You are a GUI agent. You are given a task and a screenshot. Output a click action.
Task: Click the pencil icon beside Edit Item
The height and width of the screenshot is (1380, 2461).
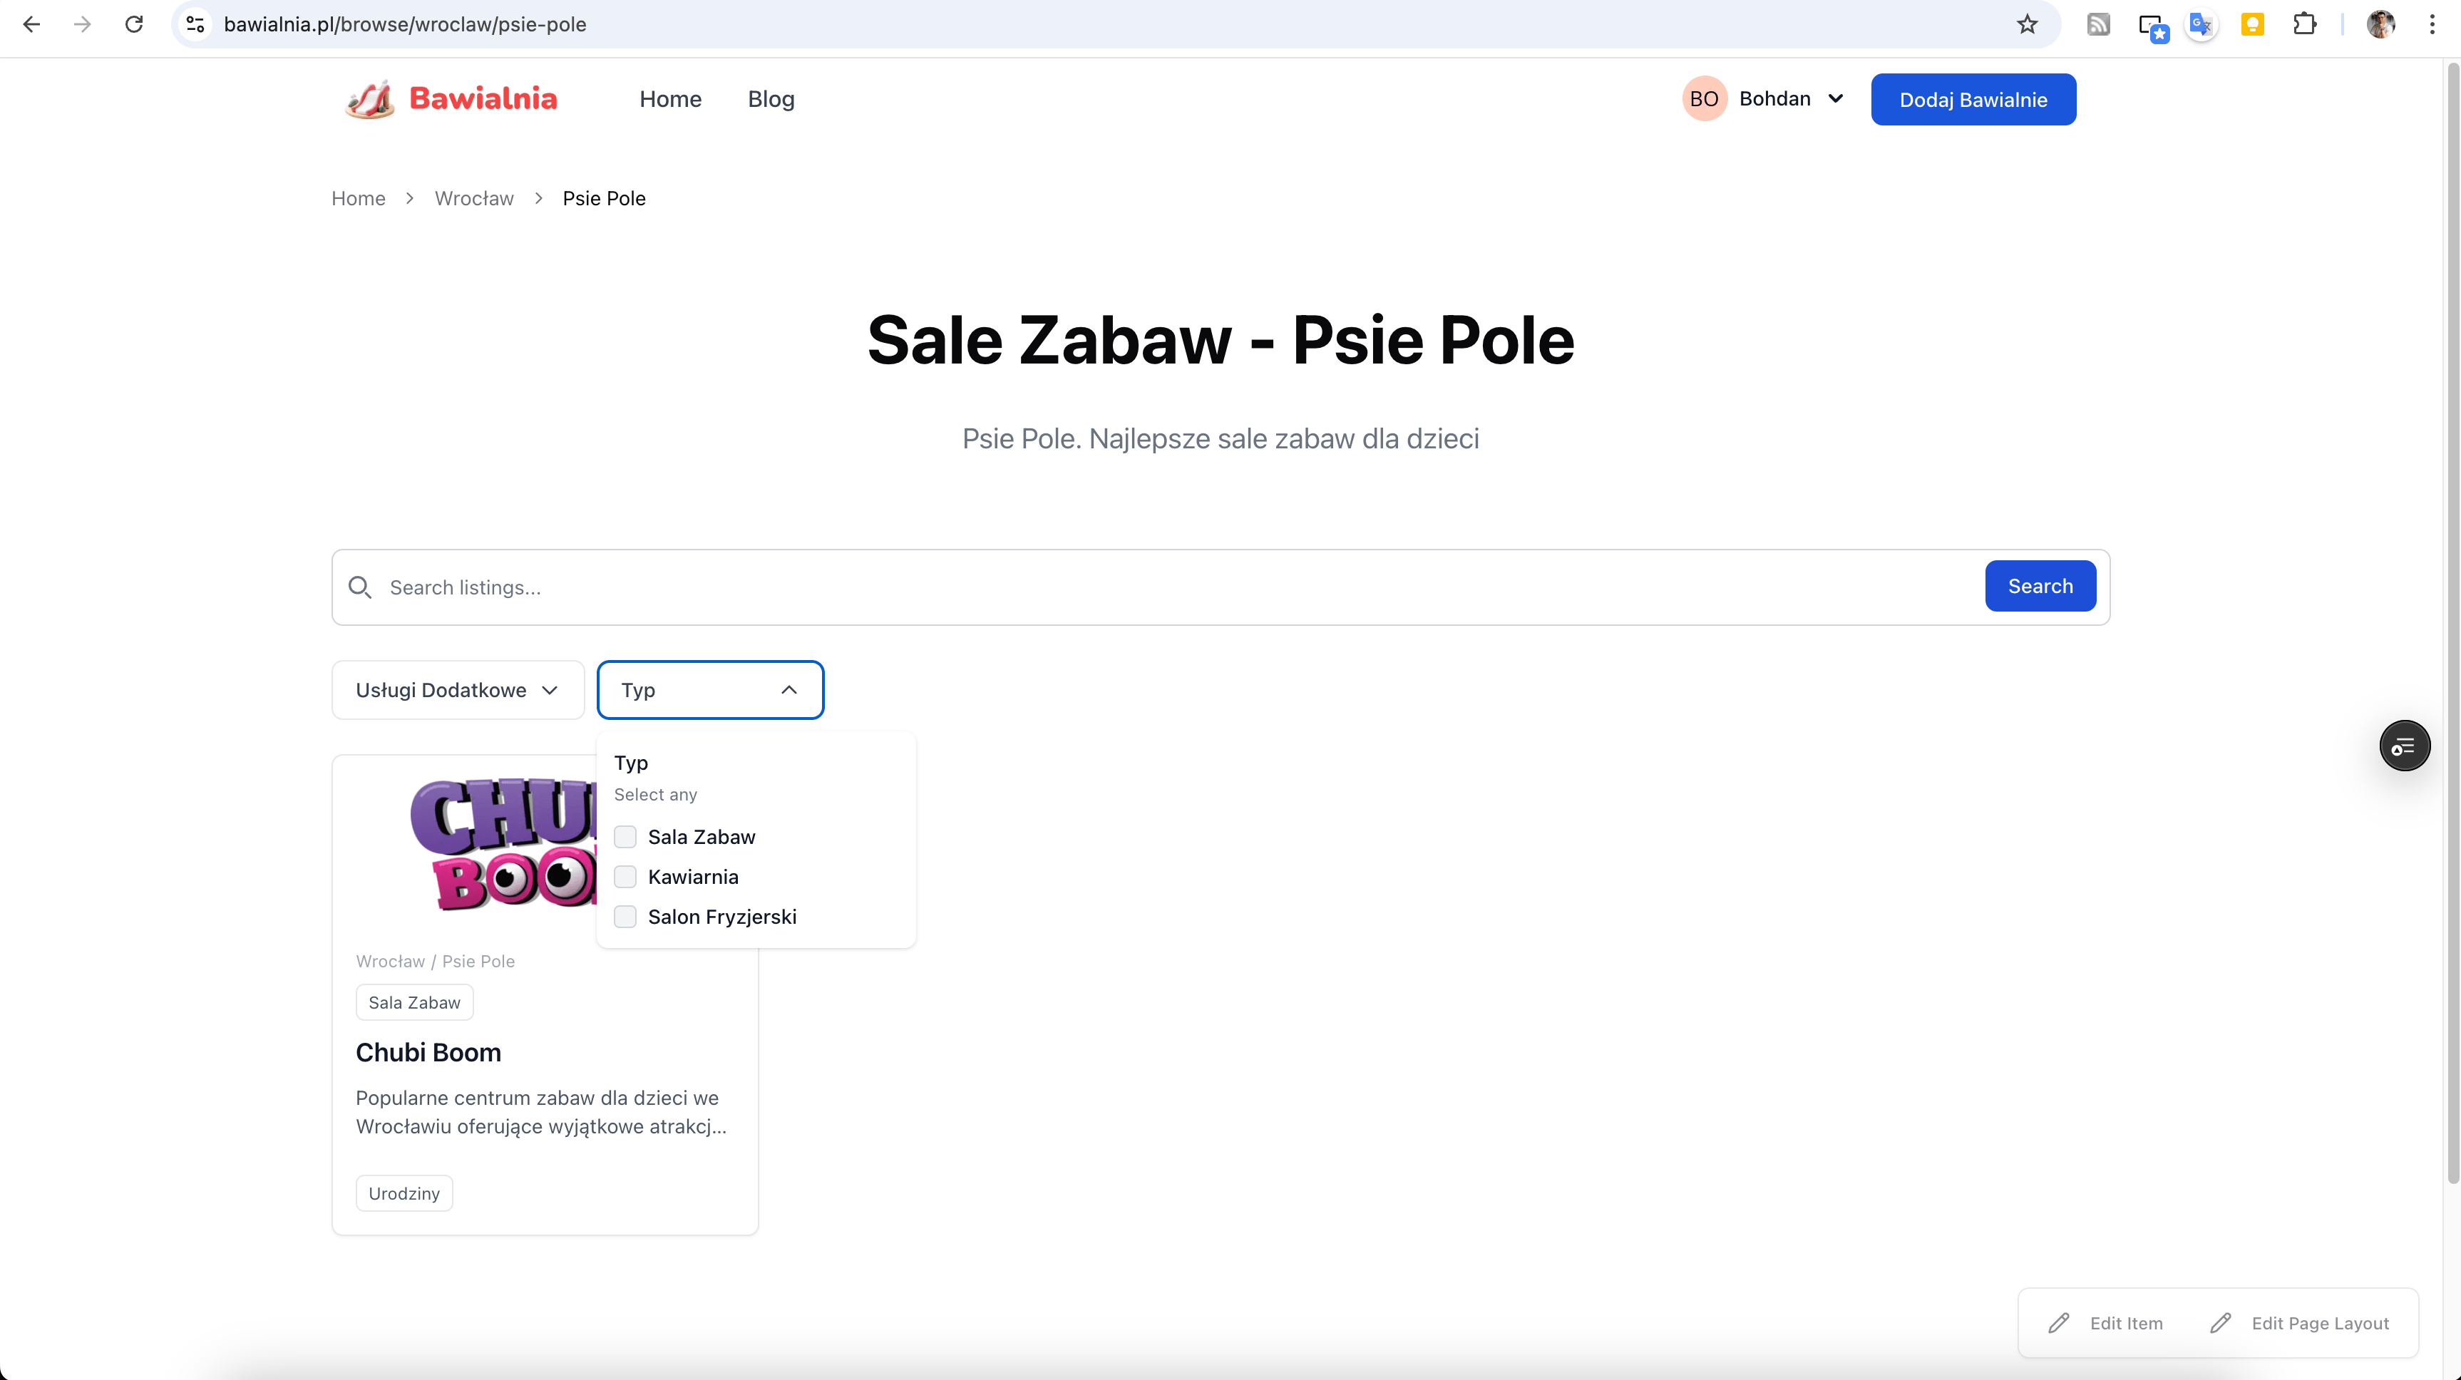(x=2059, y=1323)
